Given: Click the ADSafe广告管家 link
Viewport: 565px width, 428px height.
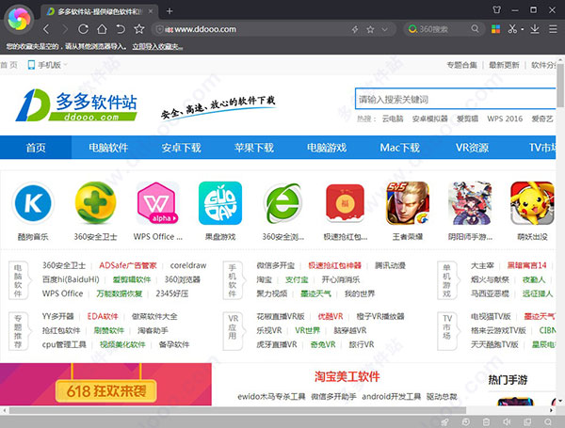Looking at the screenshot, I should 128,265.
